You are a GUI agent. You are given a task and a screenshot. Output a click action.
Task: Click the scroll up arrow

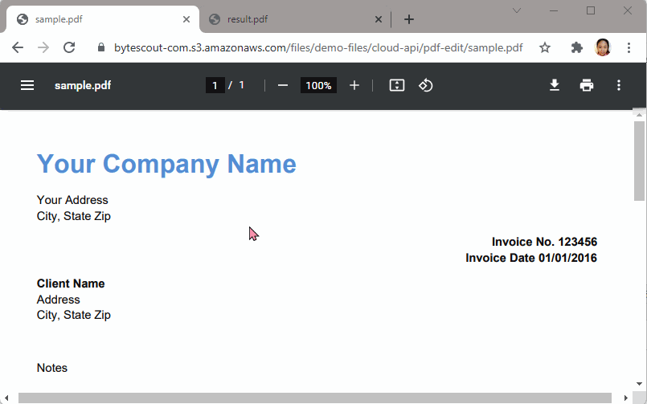click(639, 114)
